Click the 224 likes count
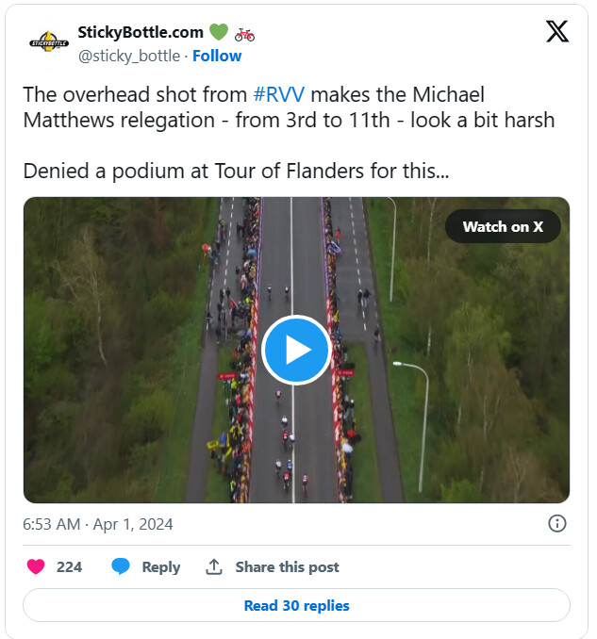Viewport: 597px width, 639px height. click(70, 566)
